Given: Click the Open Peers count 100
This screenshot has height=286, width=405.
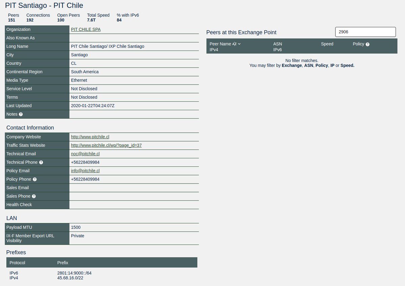Looking at the screenshot, I should tap(61, 20).
